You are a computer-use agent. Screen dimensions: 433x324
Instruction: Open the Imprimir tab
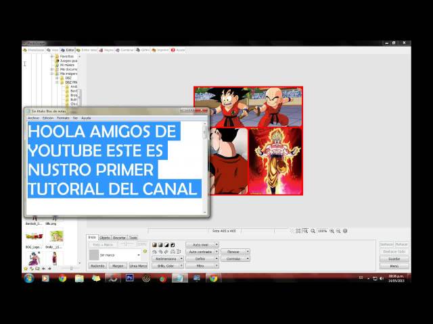(x=160, y=50)
